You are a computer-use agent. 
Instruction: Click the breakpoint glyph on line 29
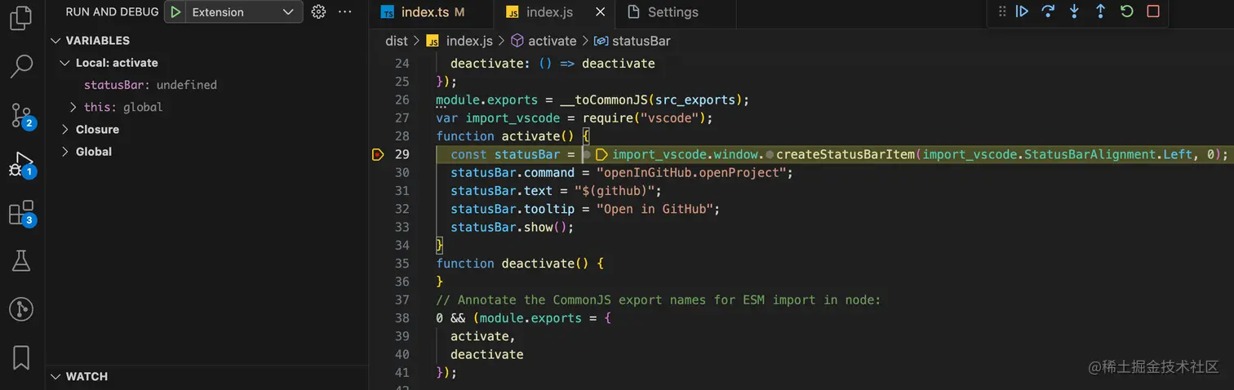pyautogui.click(x=378, y=154)
